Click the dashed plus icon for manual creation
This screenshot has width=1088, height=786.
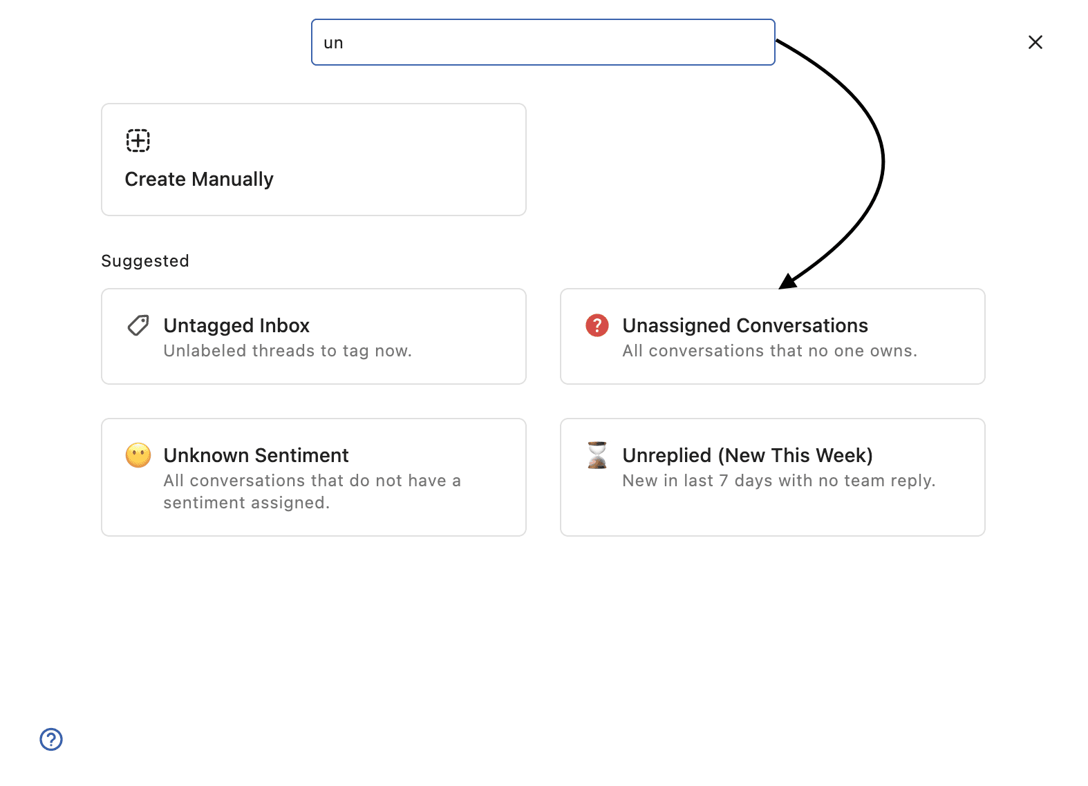click(x=138, y=140)
